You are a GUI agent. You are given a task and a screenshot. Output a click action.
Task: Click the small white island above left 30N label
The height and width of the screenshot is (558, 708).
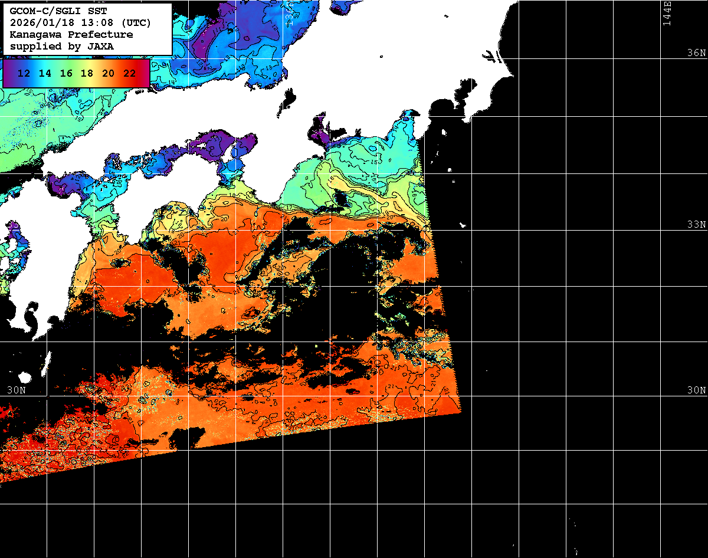click(x=25, y=378)
